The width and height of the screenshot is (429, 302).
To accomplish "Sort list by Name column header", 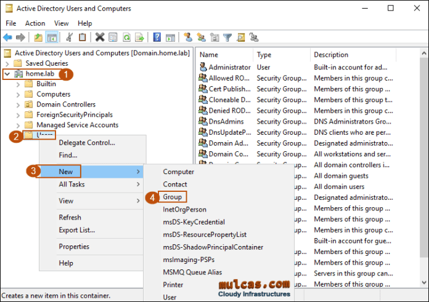I will [x=225, y=55].
